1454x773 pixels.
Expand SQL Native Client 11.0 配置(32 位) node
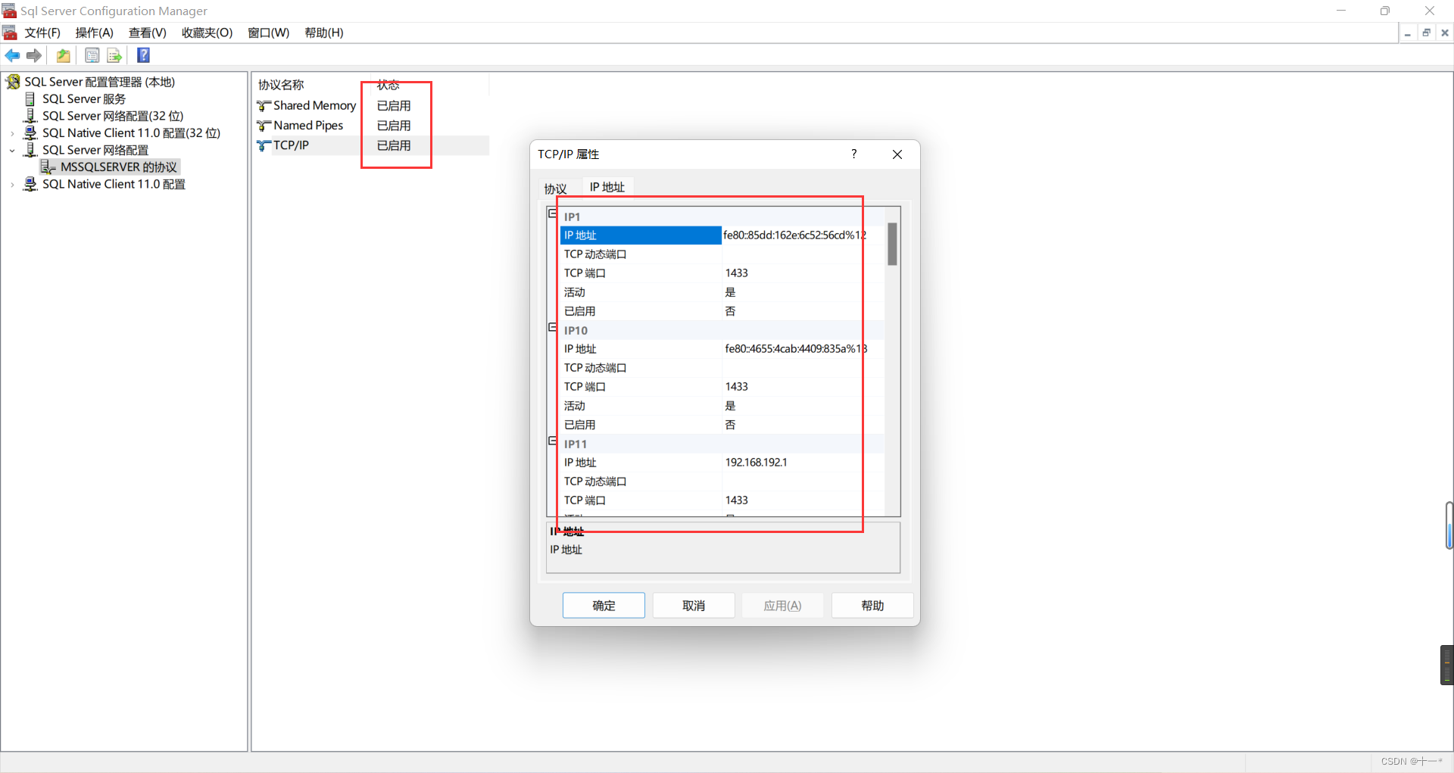(x=12, y=133)
